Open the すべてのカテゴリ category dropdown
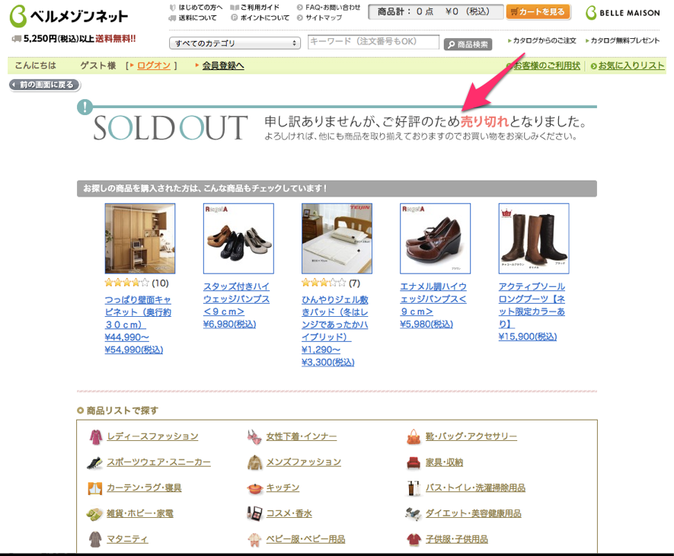 pos(235,43)
